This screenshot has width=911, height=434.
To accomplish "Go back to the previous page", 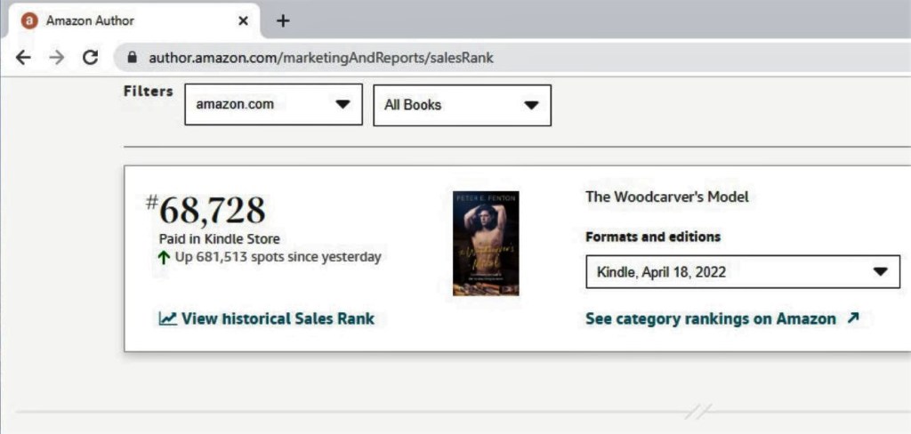I will [x=23, y=58].
